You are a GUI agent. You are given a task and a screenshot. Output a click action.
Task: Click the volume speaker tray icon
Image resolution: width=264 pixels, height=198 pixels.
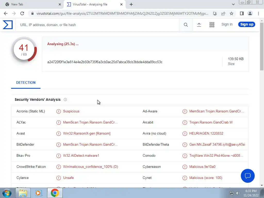(x=238, y=193)
